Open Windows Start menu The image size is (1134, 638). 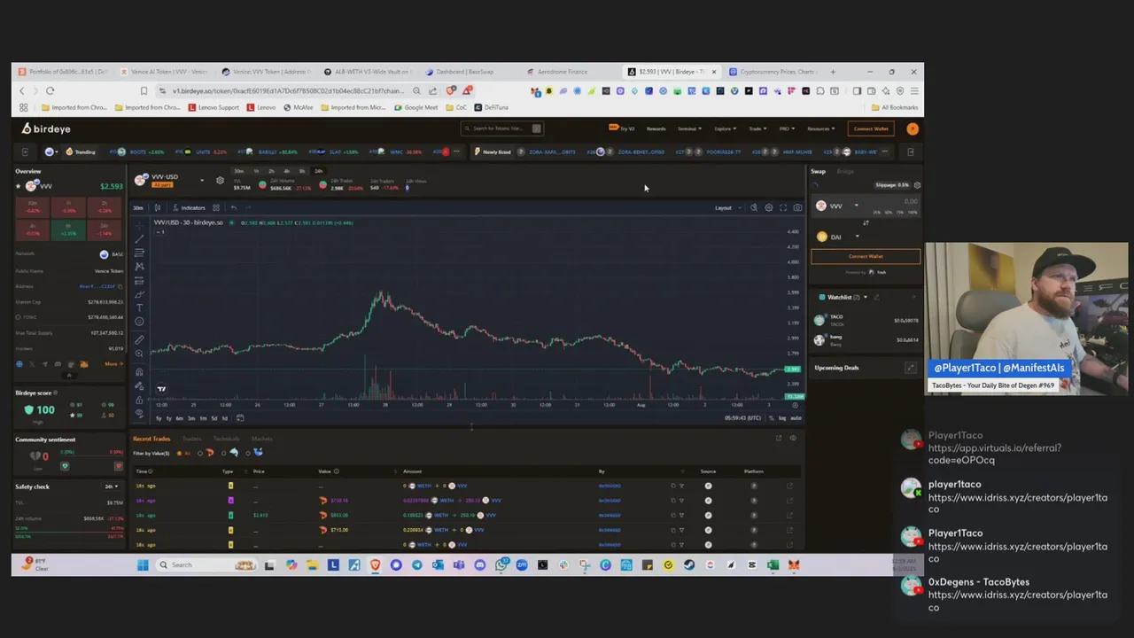(x=143, y=565)
